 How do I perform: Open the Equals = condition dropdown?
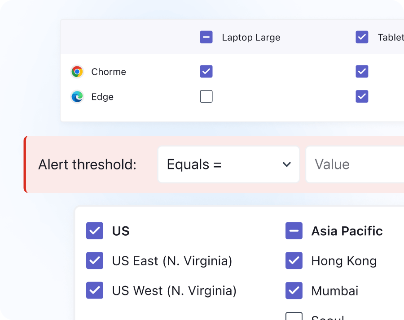pos(228,164)
